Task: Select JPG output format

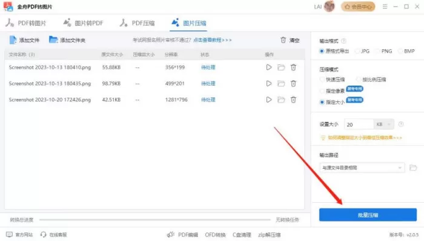Action: (x=362, y=51)
